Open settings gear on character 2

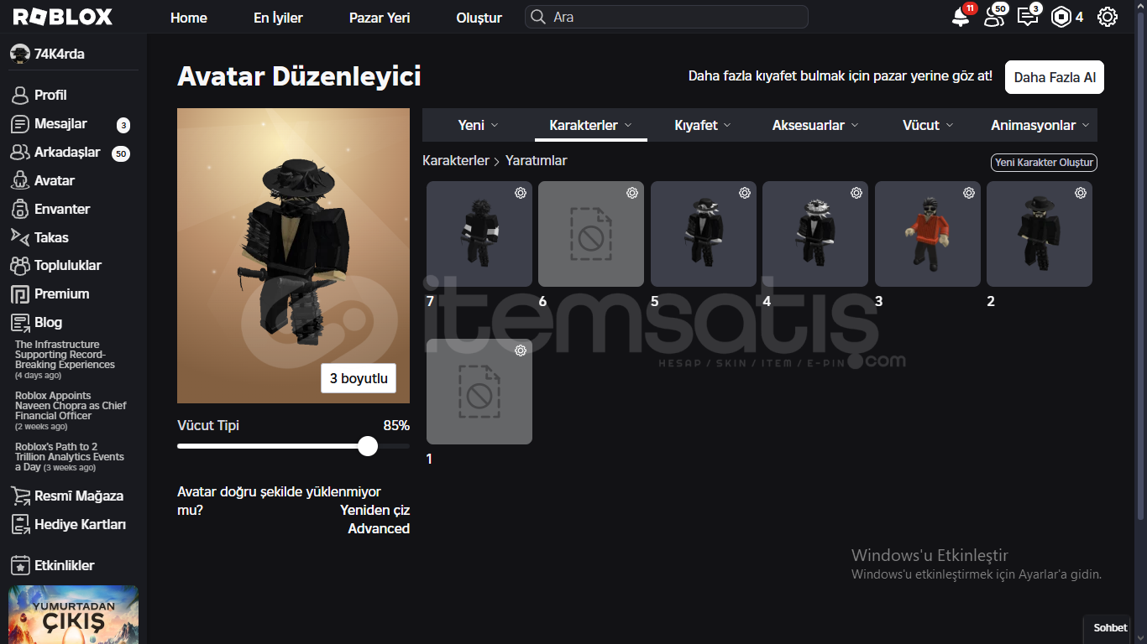pos(1081,193)
